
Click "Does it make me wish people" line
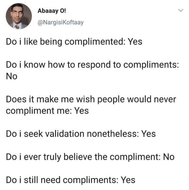click(x=91, y=99)
